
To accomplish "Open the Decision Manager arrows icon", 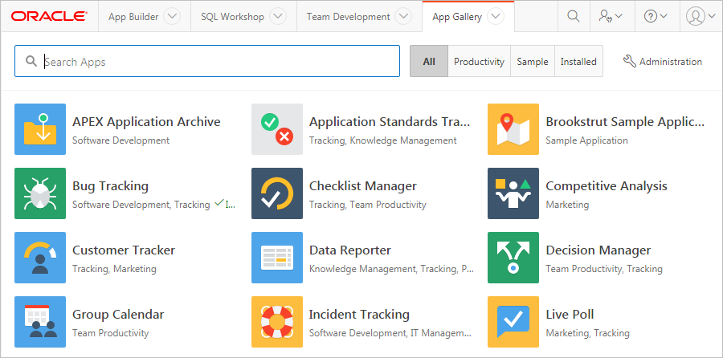I will coord(513,258).
